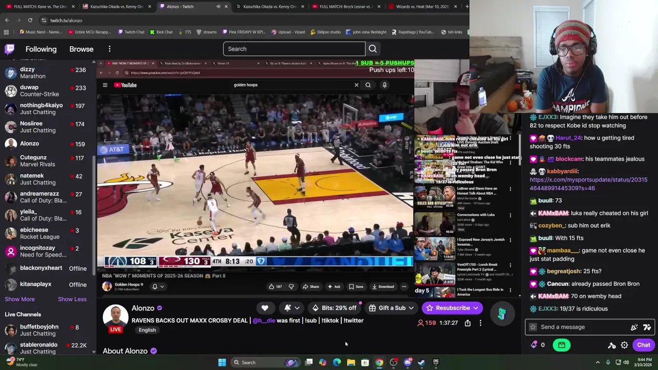
Task: Open stream more-options three dots
Action: click(x=480, y=323)
